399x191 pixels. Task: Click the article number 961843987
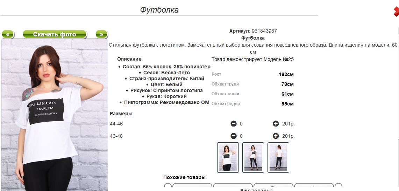(264, 31)
